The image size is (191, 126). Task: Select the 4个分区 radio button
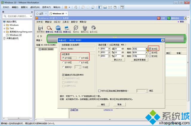tap(80, 58)
